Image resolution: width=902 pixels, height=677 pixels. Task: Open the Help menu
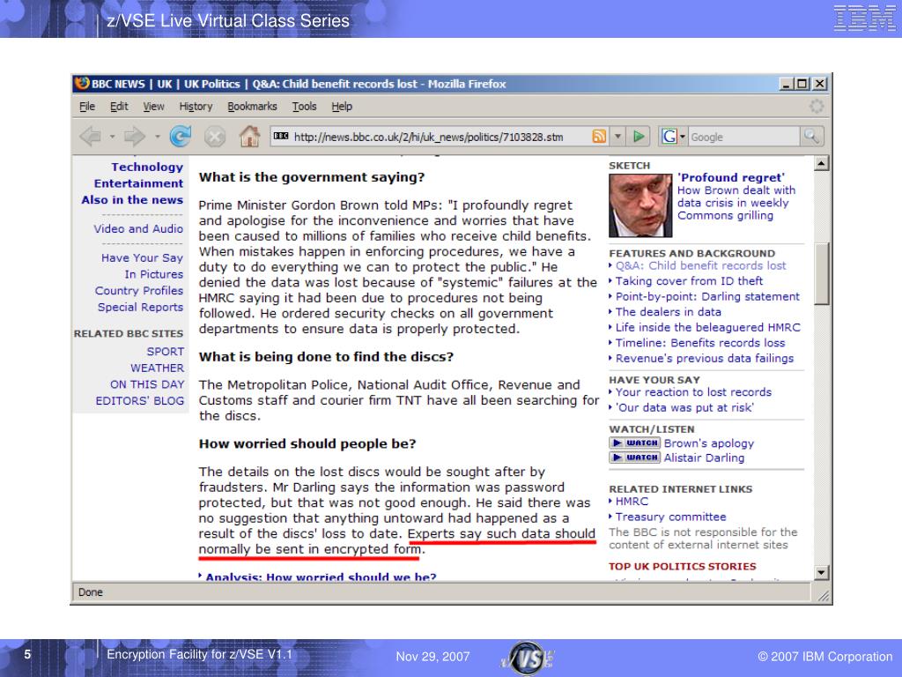pyautogui.click(x=342, y=107)
